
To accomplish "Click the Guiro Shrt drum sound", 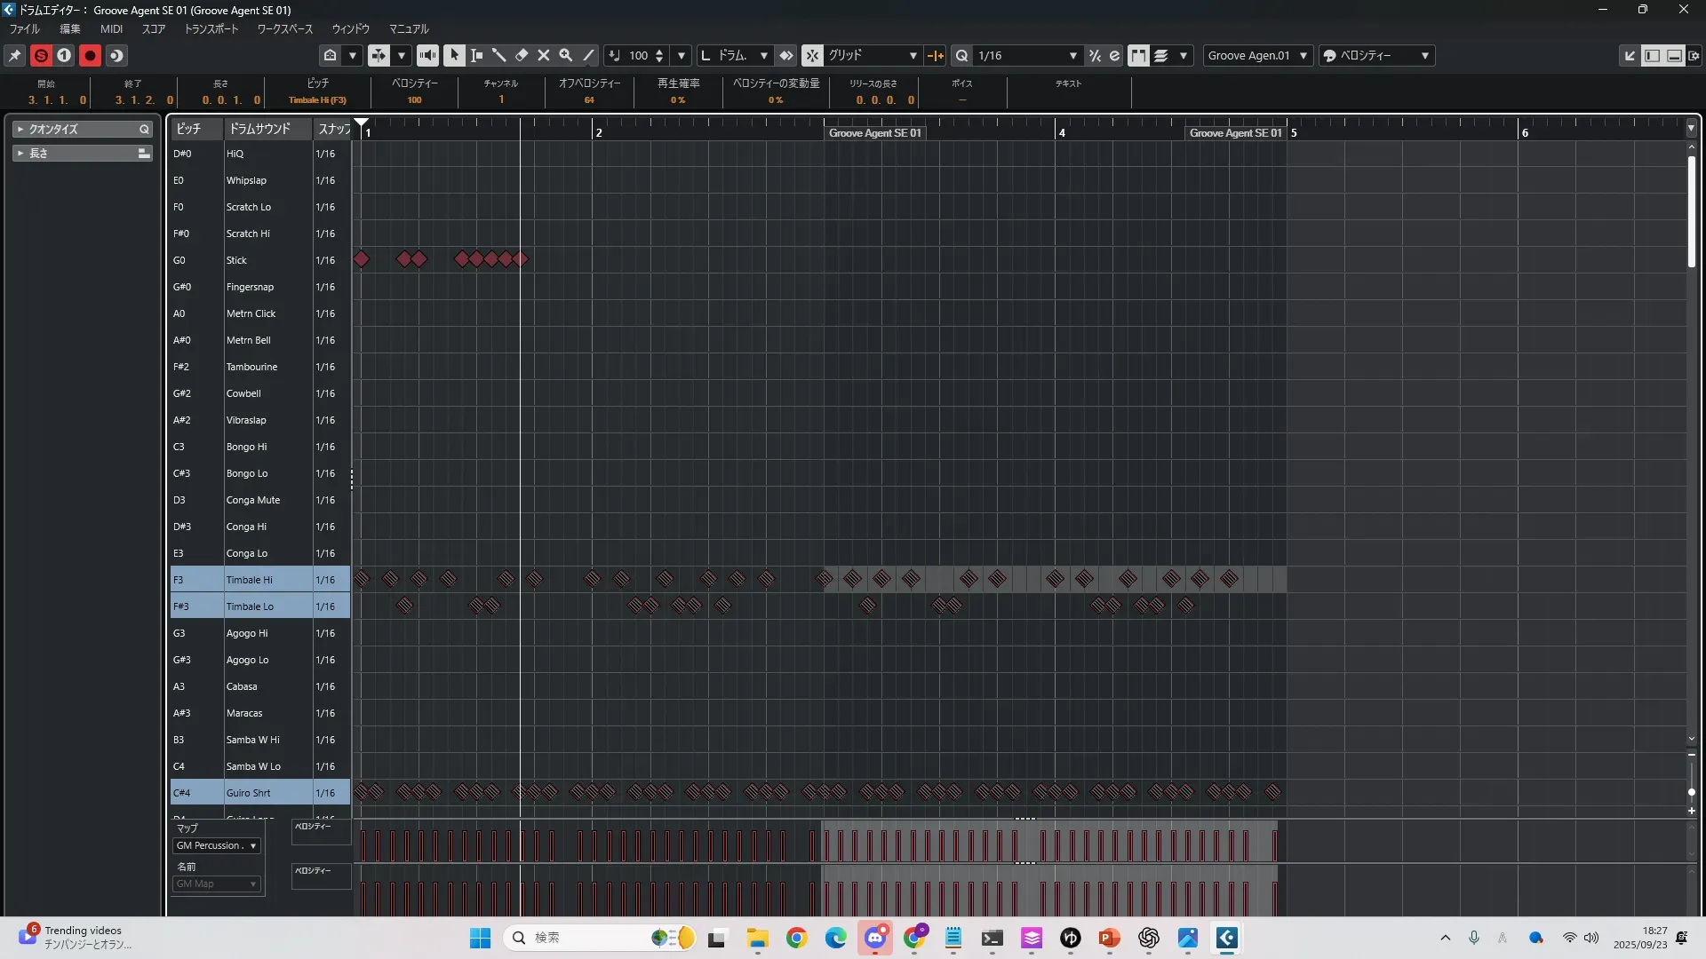I will [x=249, y=793].
